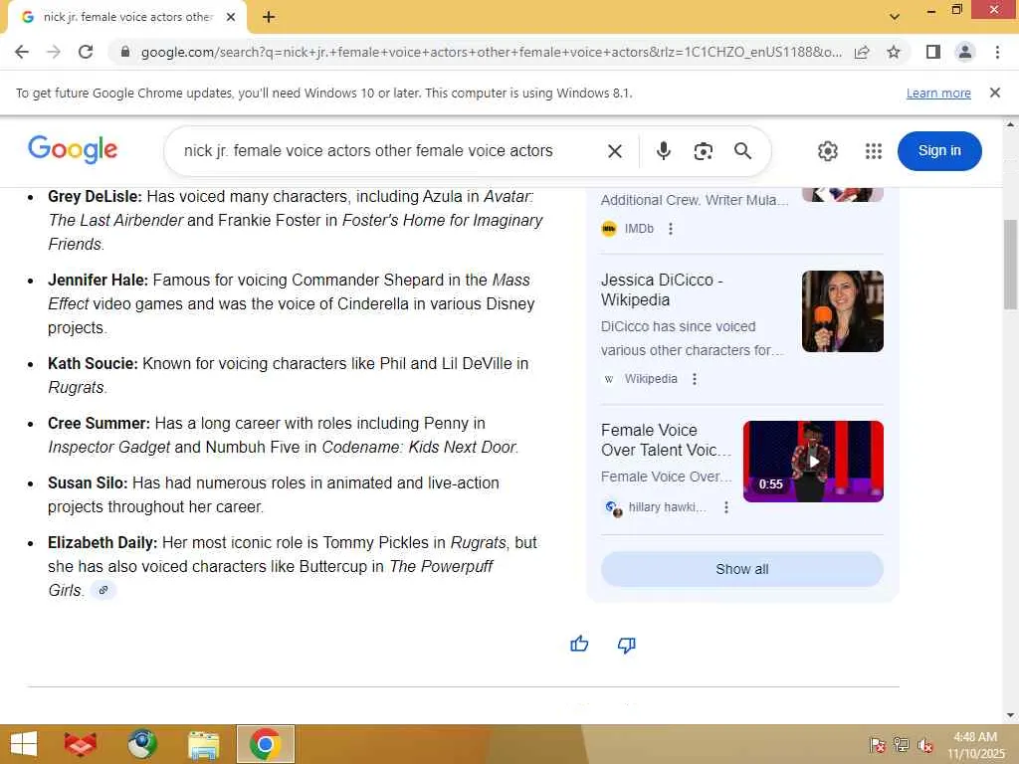Click the browser forward arrow
The height and width of the screenshot is (764, 1019).
point(54,52)
